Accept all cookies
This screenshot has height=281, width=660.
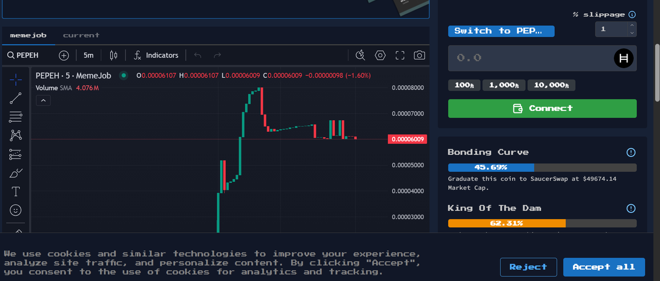604,267
